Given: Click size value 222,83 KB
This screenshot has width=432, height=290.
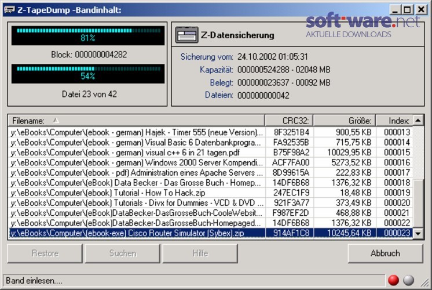Looking at the screenshot, I should (x=353, y=172).
